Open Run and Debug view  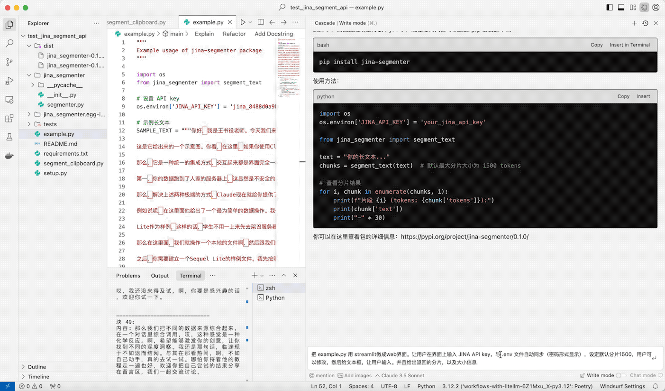coord(9,81)
